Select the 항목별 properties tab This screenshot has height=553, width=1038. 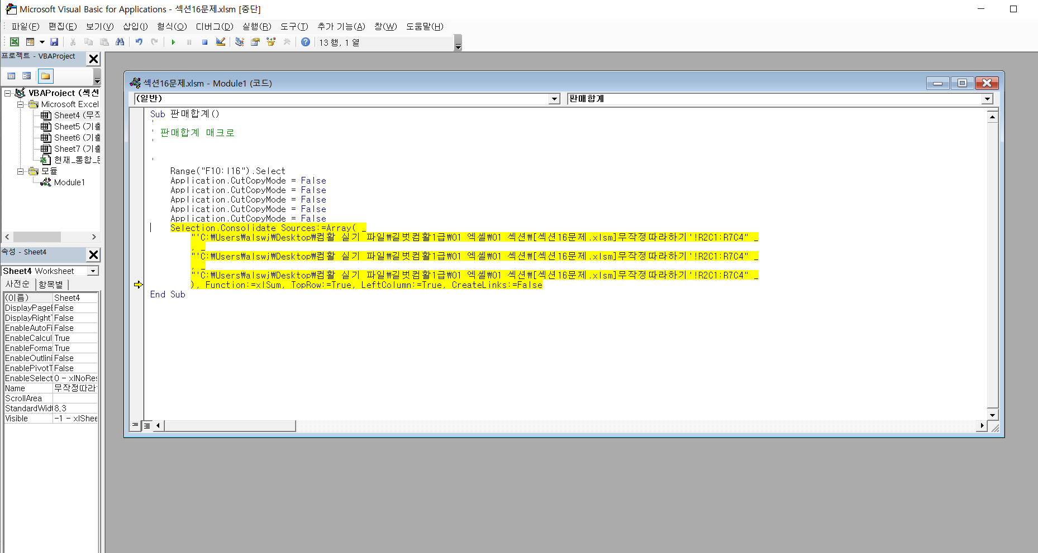[x=51, y=285]
